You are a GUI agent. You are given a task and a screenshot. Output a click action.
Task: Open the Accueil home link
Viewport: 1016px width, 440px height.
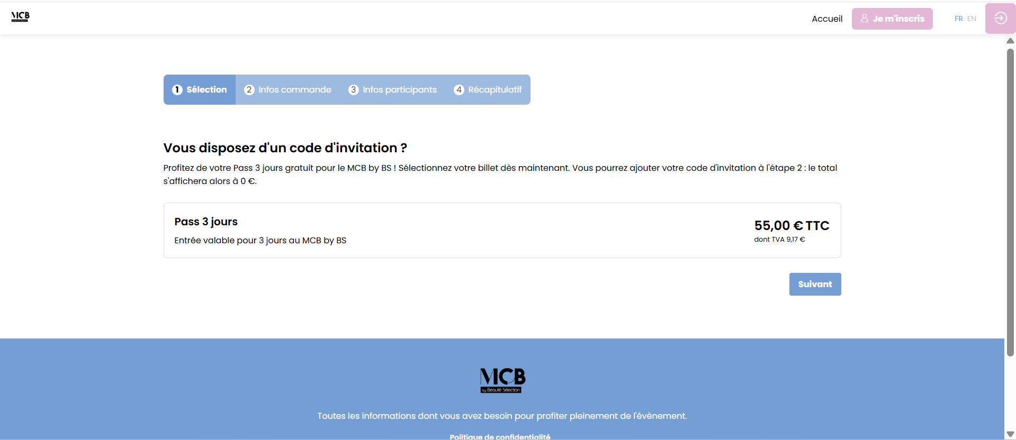tap(827, 19)
